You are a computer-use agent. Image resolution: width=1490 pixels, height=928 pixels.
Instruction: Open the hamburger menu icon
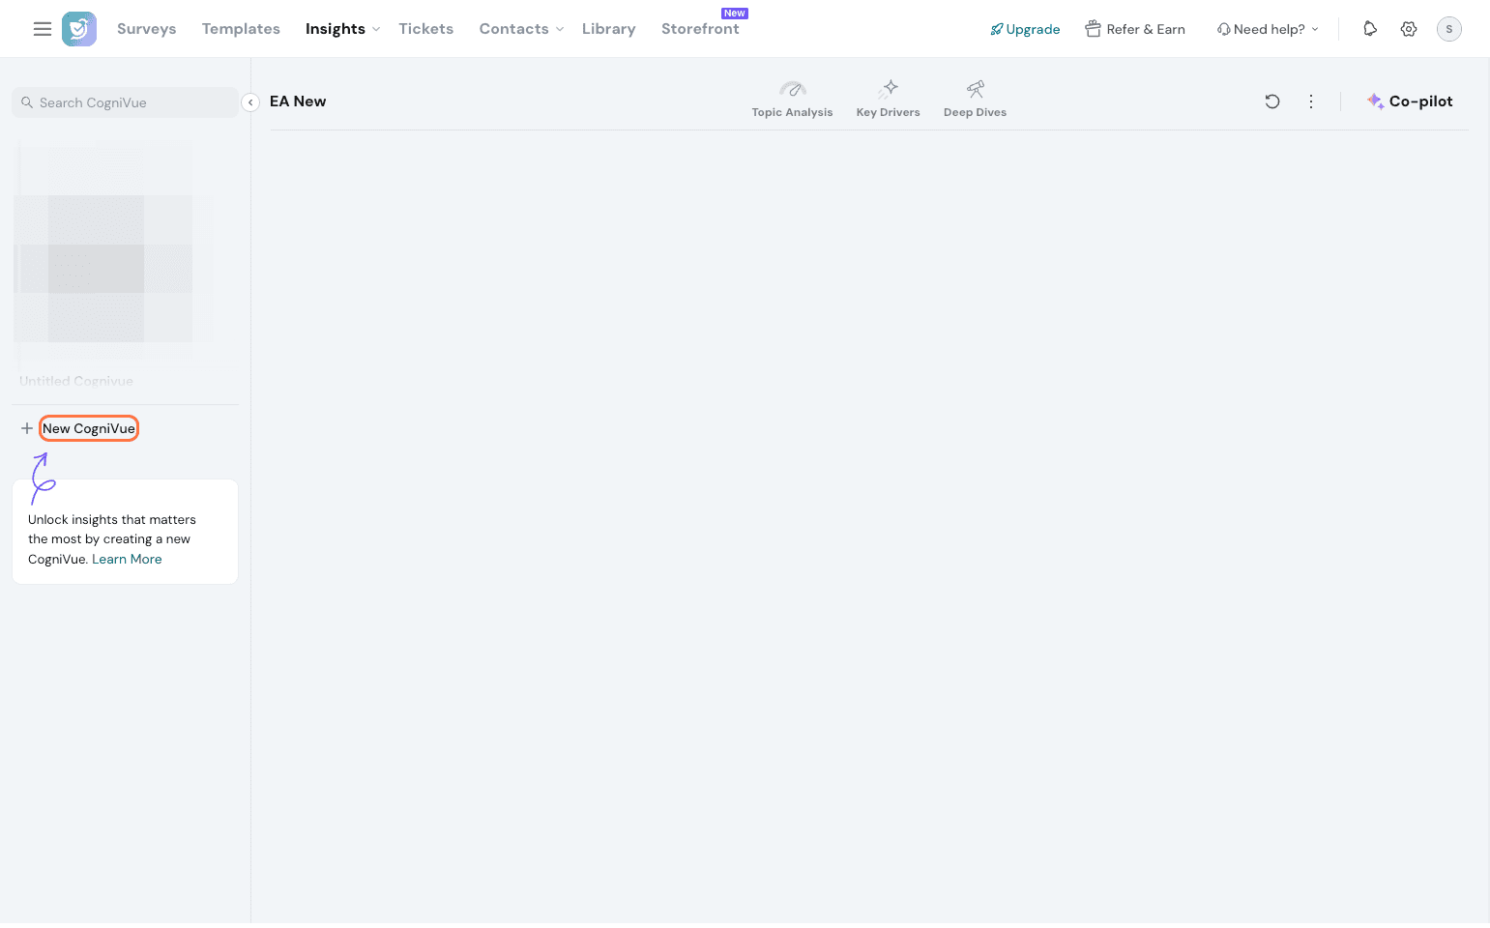pos(43,29)
